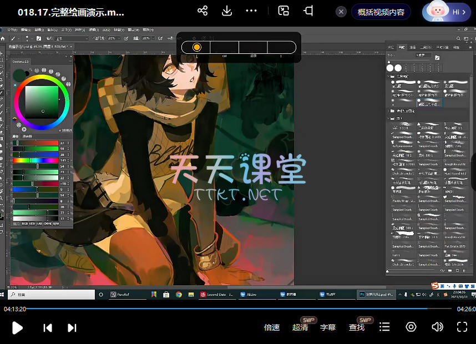
Task: Open the three-dot more options menu
Action: click(x=251, y=11)
